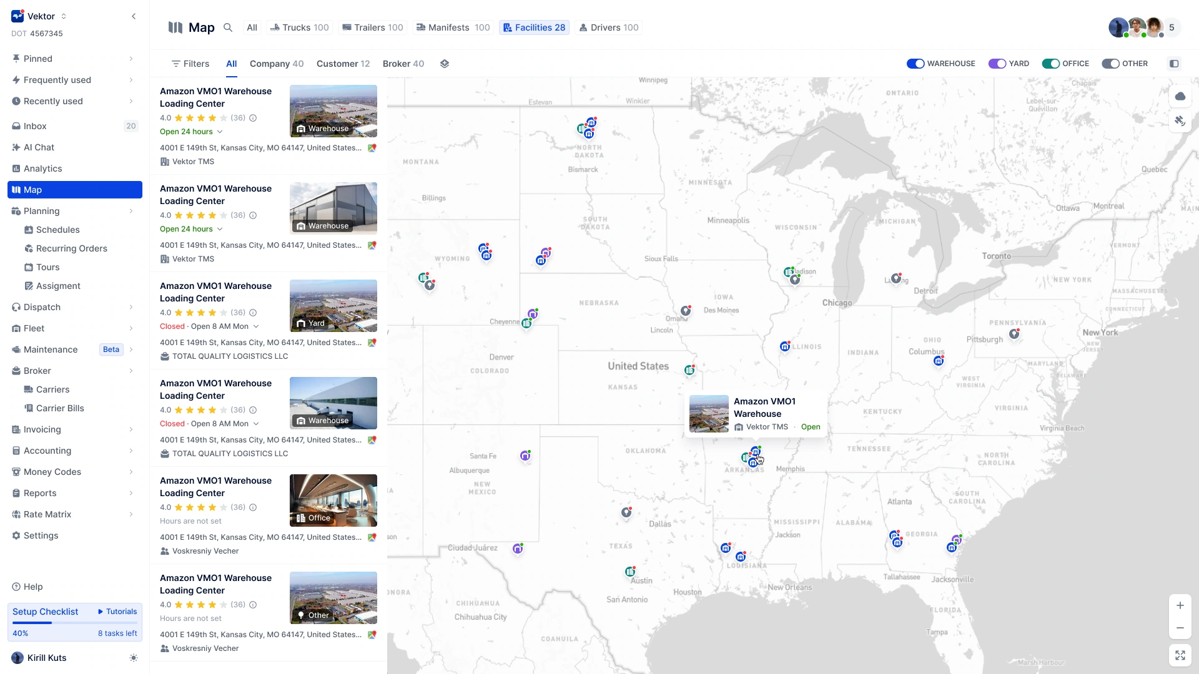1199x674 pixels.
Task: Collapse the sidebar with the arrow icon
Action: point(134,16)
